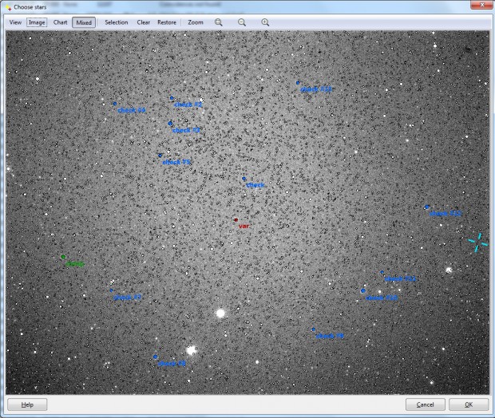Click the 'check #12' star label

pos(445,214)
